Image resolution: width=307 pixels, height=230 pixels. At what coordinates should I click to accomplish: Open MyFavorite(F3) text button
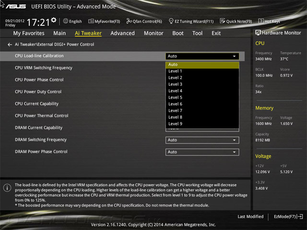(x=107, y=21)
